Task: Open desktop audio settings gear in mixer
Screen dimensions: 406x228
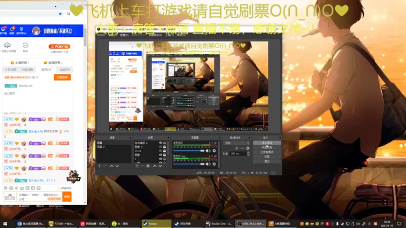Action: [x=214, y=150]
